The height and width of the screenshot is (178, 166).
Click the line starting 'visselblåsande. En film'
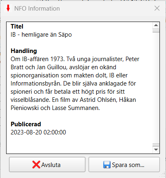tap(73, 100)
